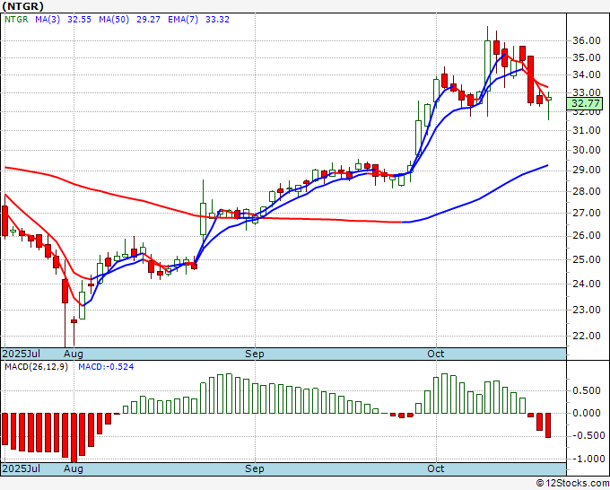Click the MA(3) value 32.55
The image size is (610, 490).
pyautogui.click(x=79, y=20)
